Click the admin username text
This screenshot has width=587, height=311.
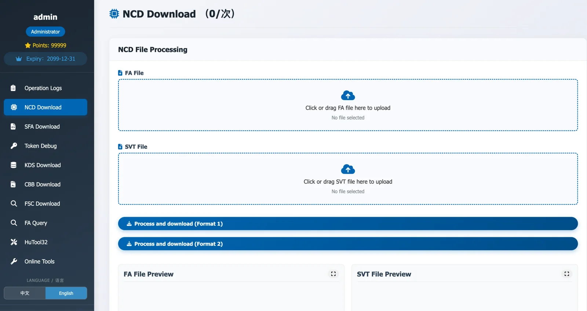click(45, 17)
